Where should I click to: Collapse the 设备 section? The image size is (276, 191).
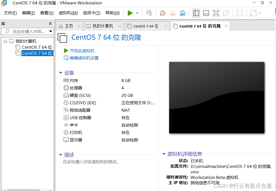61,73
